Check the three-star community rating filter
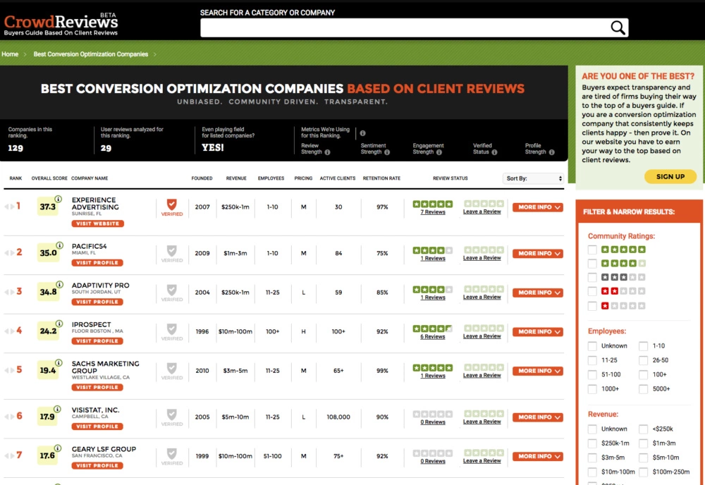The height and width of the screenshot is (485, 705). tap(592, 277)
